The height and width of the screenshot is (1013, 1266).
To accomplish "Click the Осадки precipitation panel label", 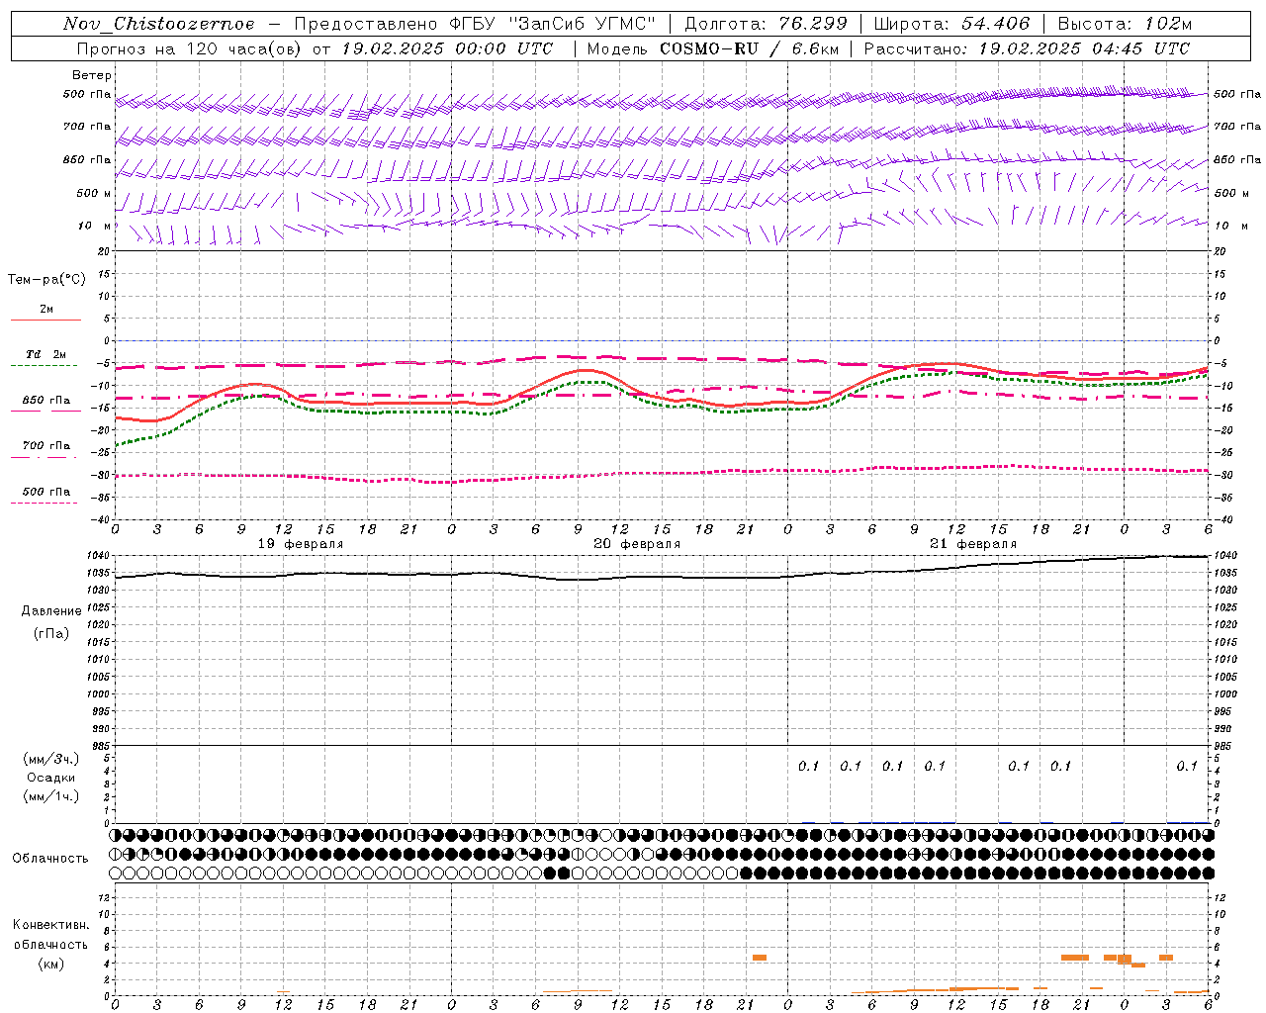I will (50, 778).
